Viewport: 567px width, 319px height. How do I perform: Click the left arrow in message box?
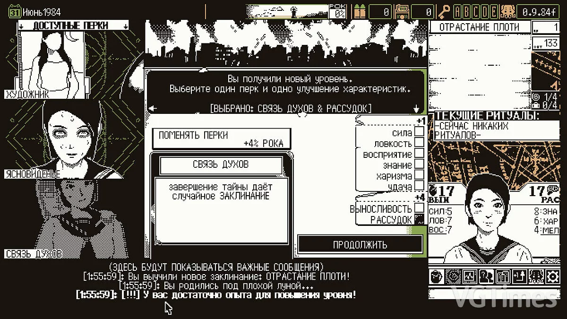152,108
